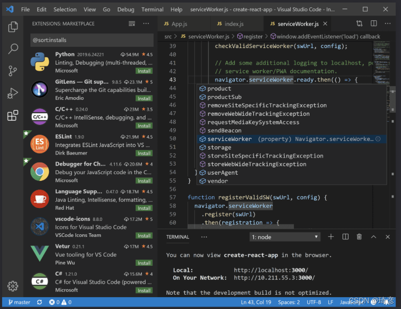This screenshot has height=309, width=401.
Task: Click the ESLint extension logo
Action: (x=39, y=144)
